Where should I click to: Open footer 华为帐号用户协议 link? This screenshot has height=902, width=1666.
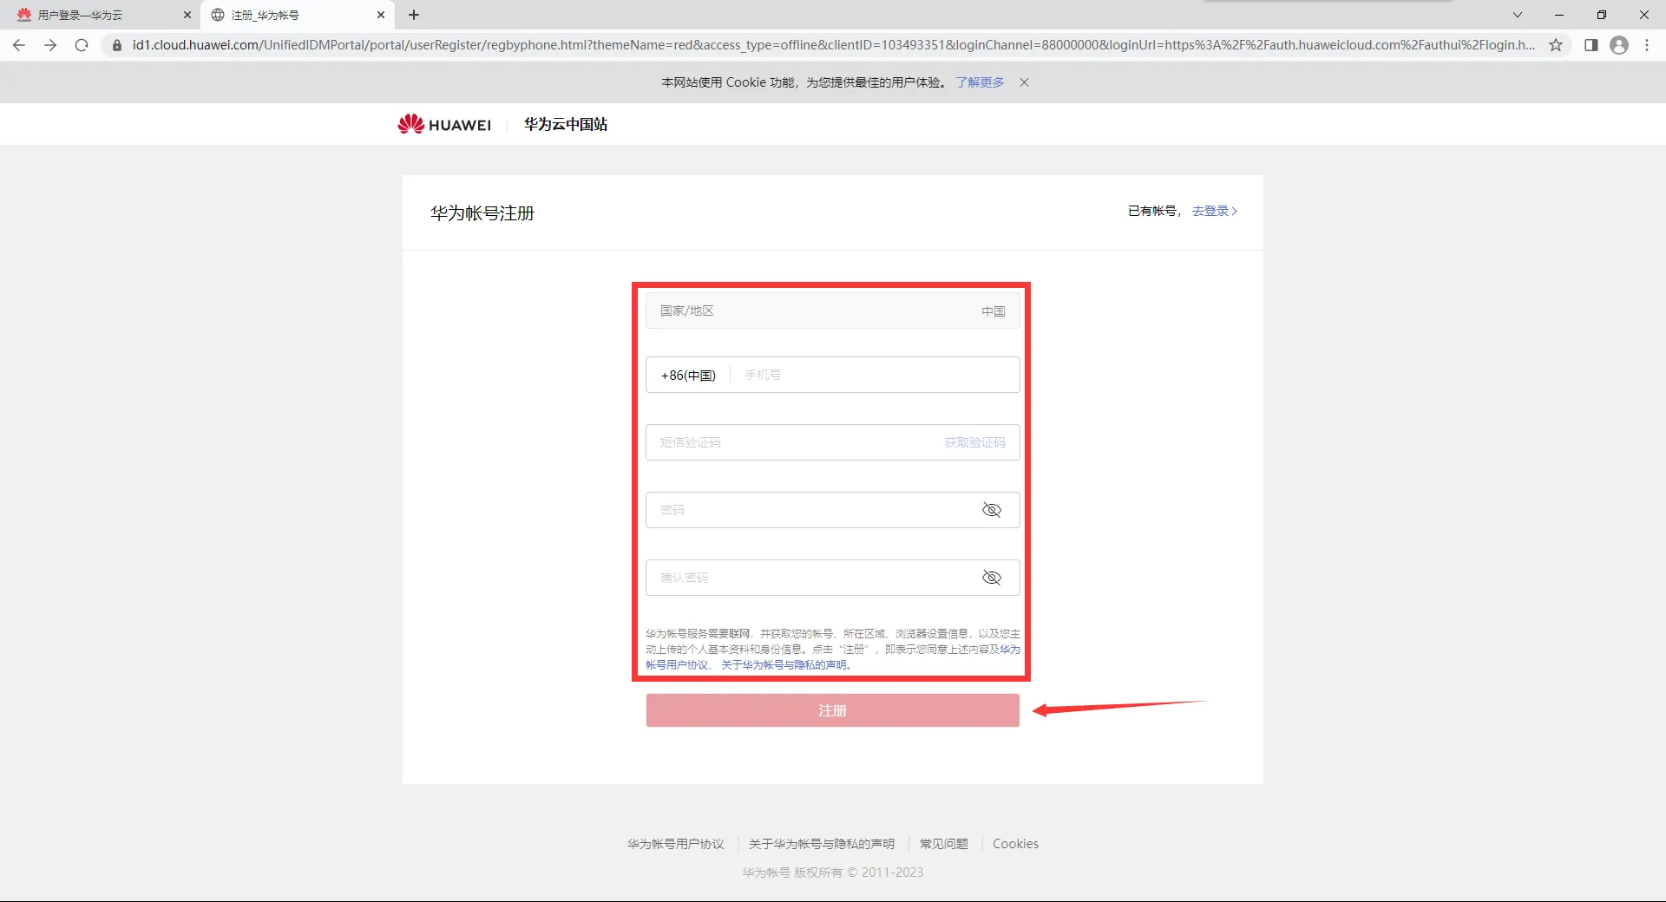tap(676, 844)
